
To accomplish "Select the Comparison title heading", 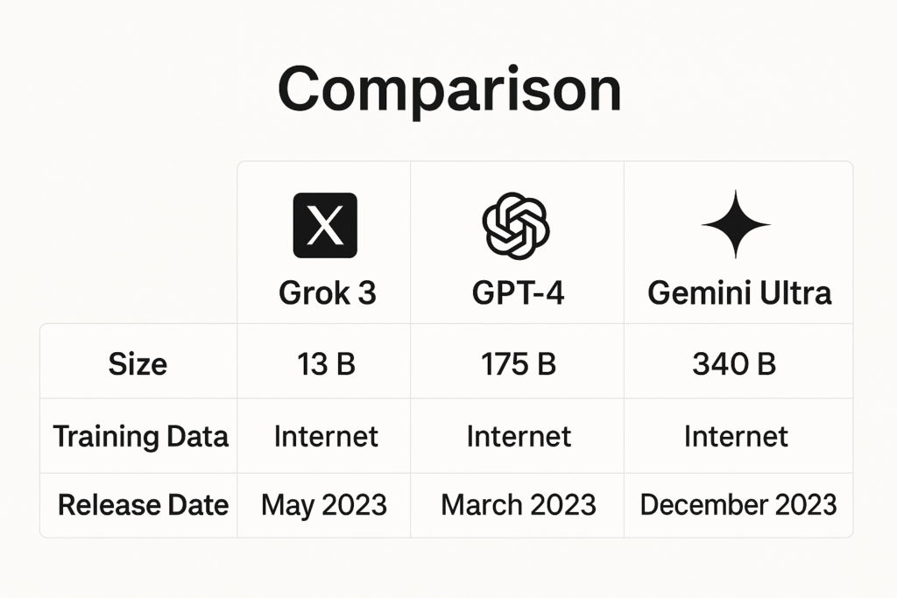I will 448,90.
